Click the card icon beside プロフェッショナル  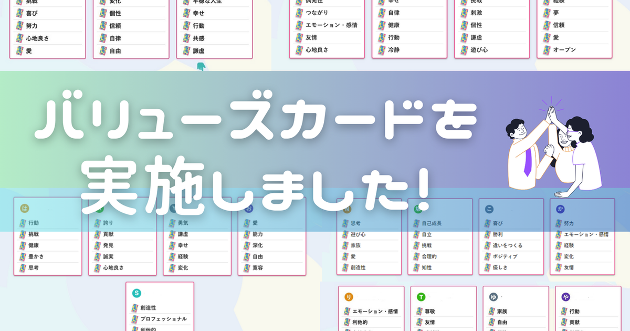(135, 319)
